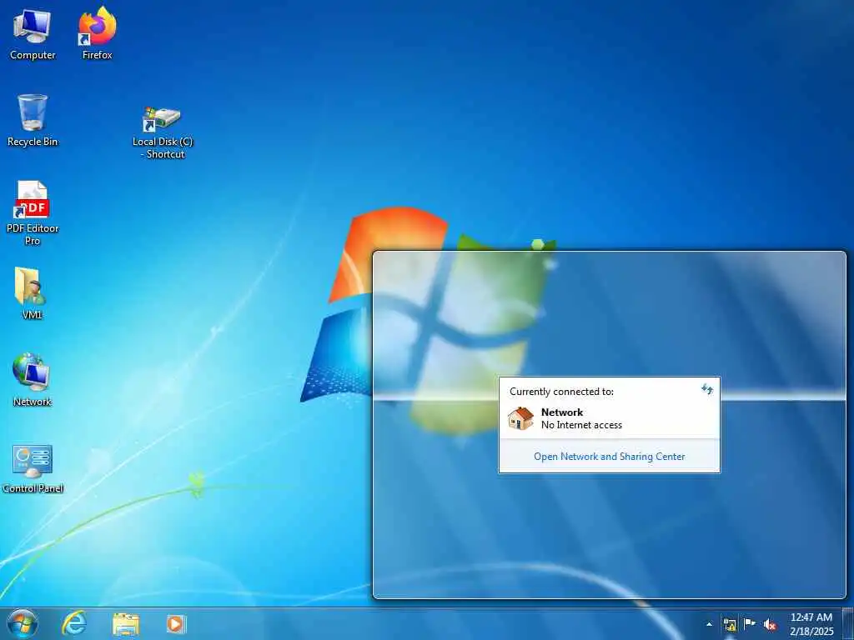Open Local Disk (C) shortcut
This screenshot has height=640, width=854.
coord(163,132)
